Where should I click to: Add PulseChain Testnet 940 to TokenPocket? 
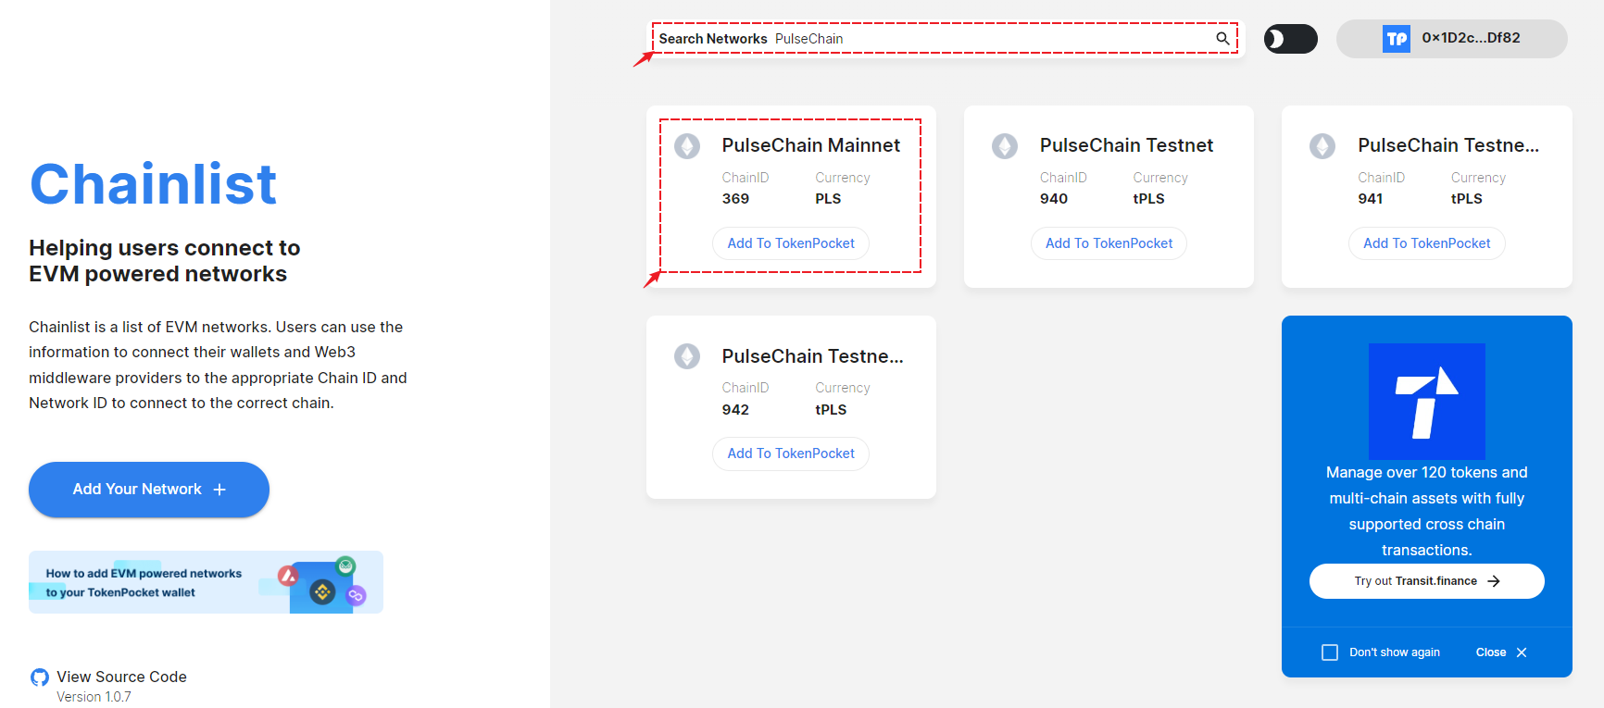point(1109,243)
